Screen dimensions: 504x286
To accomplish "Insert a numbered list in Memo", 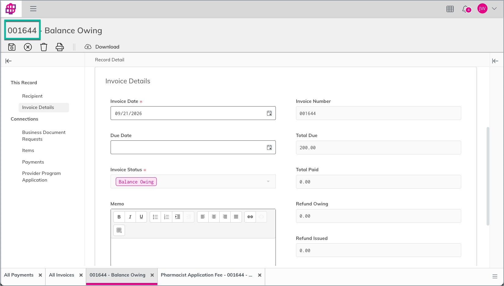I will pos(166,217).
